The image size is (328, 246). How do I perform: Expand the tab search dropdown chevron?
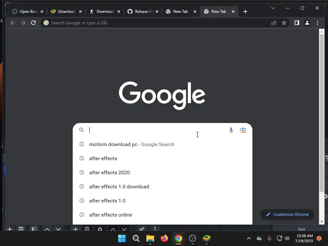[x=273, y=8]
